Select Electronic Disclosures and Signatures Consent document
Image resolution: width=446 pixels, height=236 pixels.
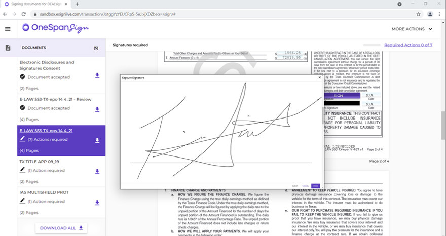(47, 65)
